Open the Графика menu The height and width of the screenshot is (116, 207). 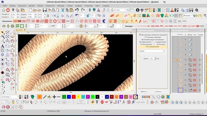79,6
